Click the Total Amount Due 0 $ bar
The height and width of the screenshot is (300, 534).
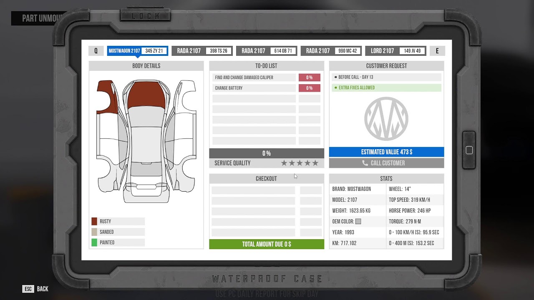[x=267, y=244]
